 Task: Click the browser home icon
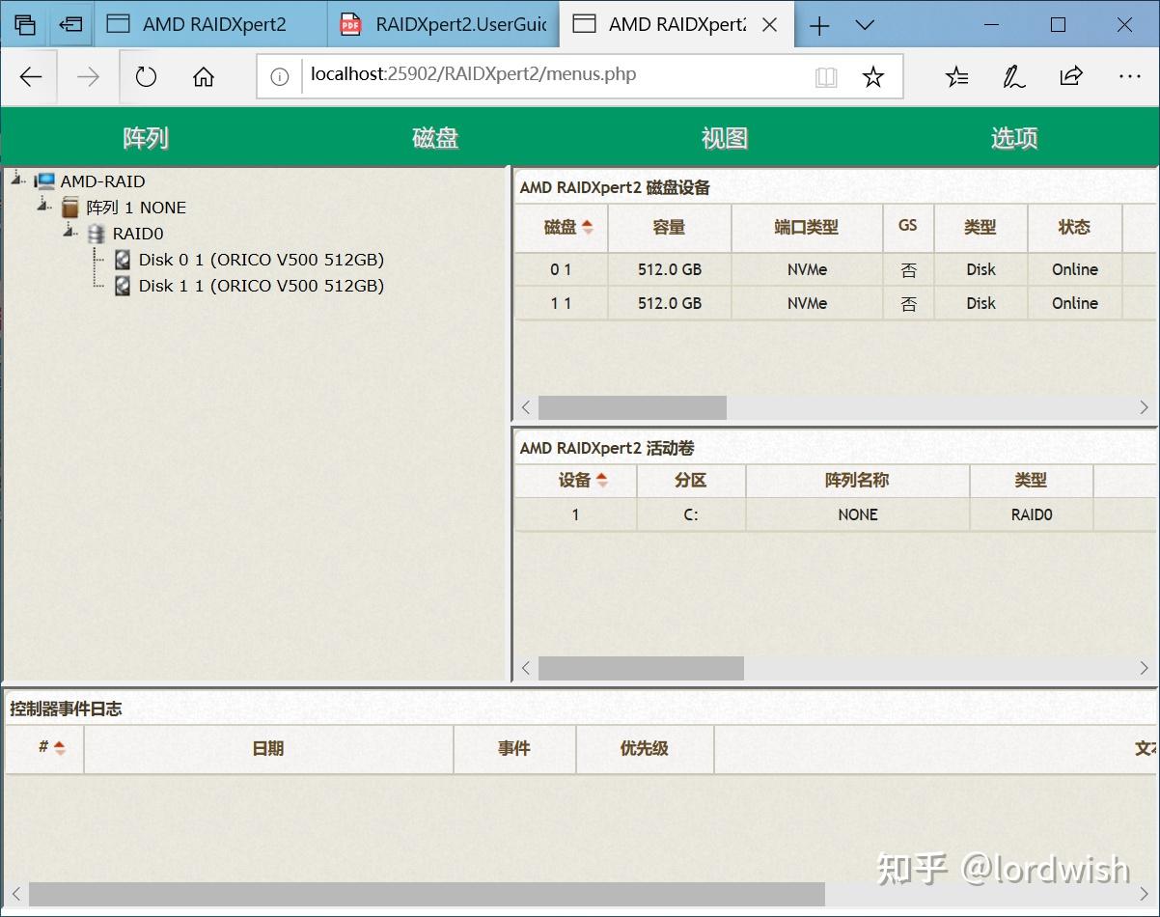click(x=203, y=76)
